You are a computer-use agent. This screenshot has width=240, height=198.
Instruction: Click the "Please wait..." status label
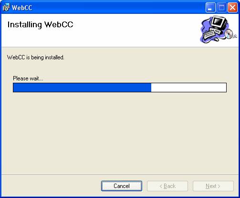click(28, 78)
